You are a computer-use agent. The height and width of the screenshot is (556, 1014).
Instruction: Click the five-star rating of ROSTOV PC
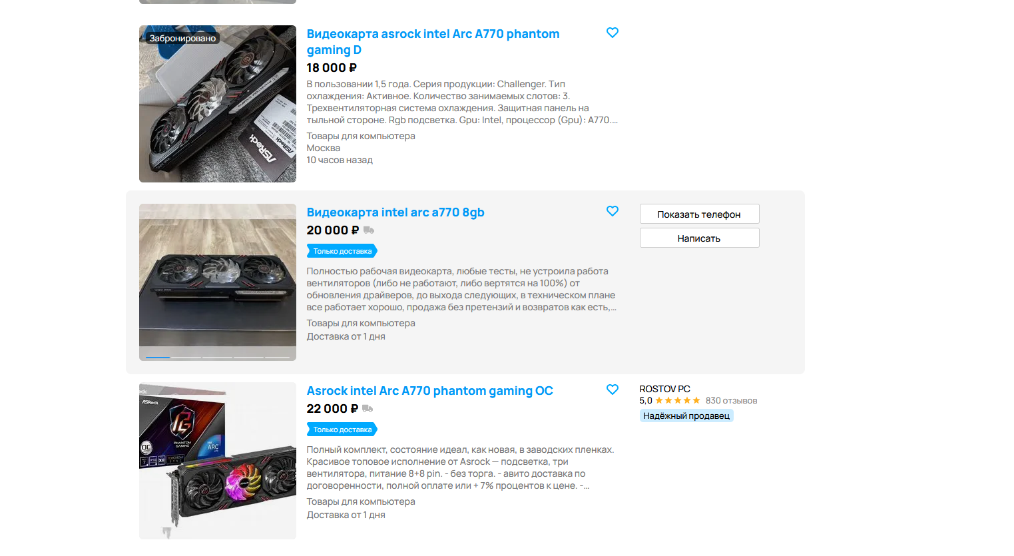coord(678,400)
